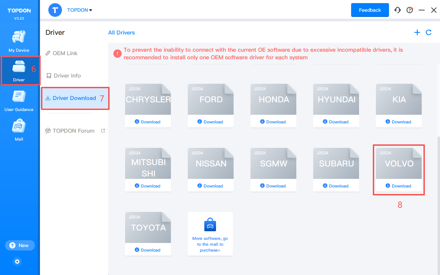Screen dimensions: 440x275
Task: Open the User Guidance section
Action: click(x=19, y=101)
